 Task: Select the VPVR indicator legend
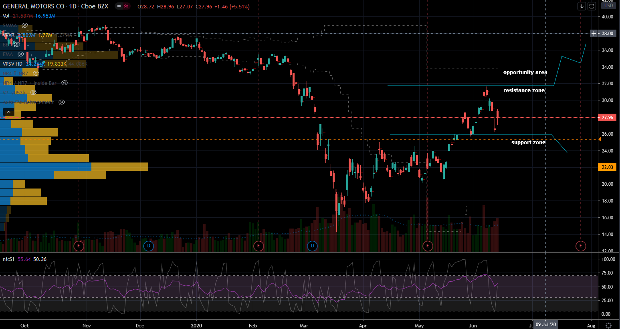(8, 35)
